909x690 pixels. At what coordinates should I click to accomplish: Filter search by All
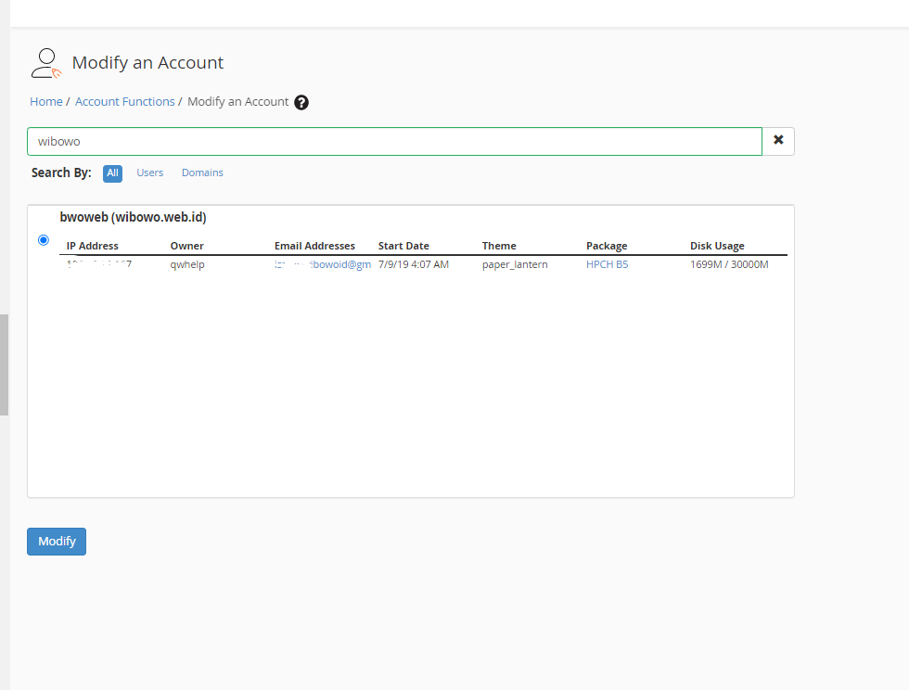pyautogui.click(x=112, y=172)
